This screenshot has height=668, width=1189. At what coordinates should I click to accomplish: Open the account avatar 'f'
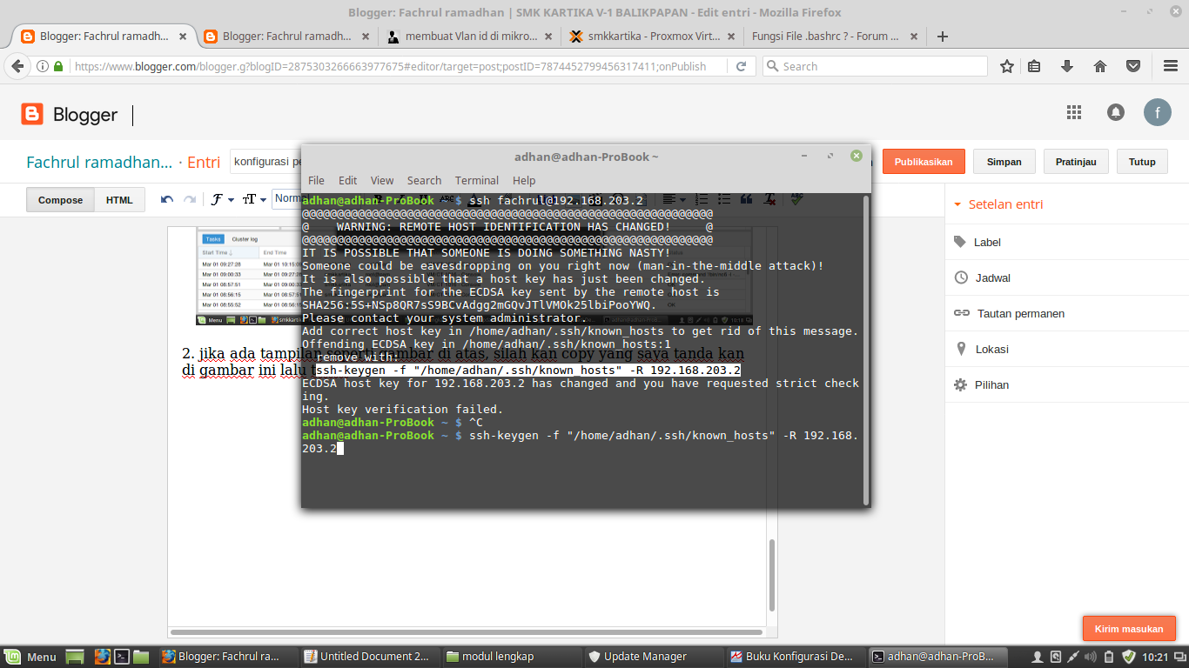coord(1158,112)
